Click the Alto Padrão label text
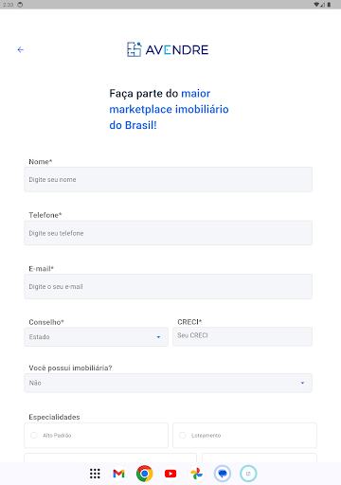 click(57, 436)
